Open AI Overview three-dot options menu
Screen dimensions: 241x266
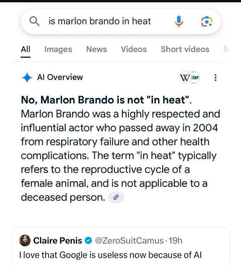coord(215,78)
